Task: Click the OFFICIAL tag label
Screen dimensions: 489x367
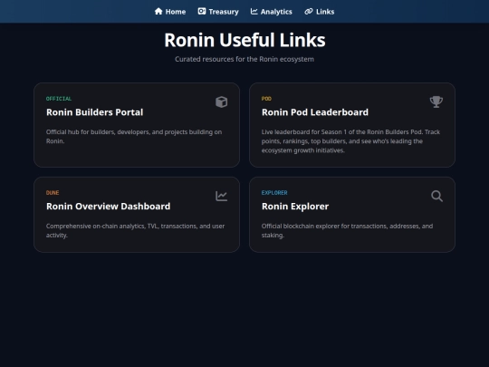Action: (x=59, y=99)
